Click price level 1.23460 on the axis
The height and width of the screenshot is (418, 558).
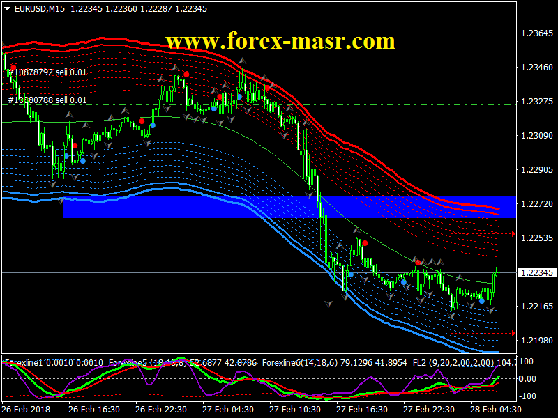coord(537,68)
